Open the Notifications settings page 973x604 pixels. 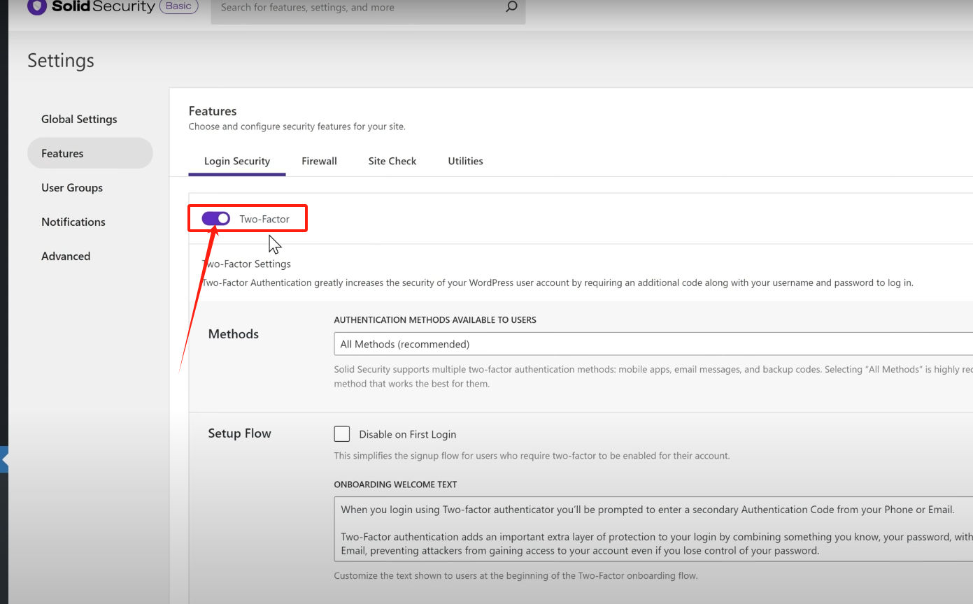tap(73, 222)
